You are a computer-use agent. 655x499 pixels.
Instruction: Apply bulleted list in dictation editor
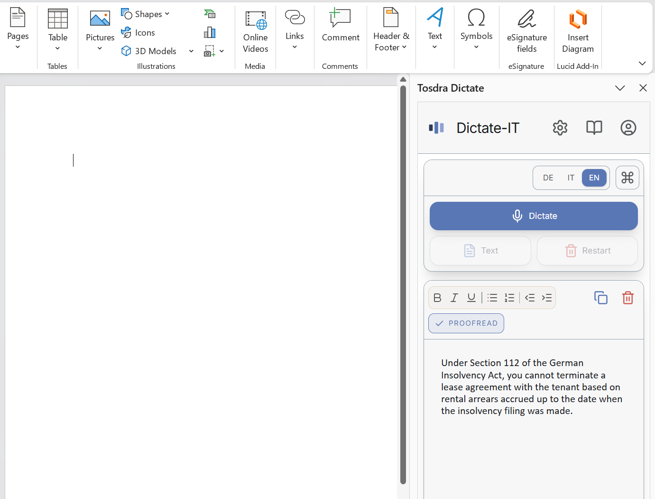(492, 298)
